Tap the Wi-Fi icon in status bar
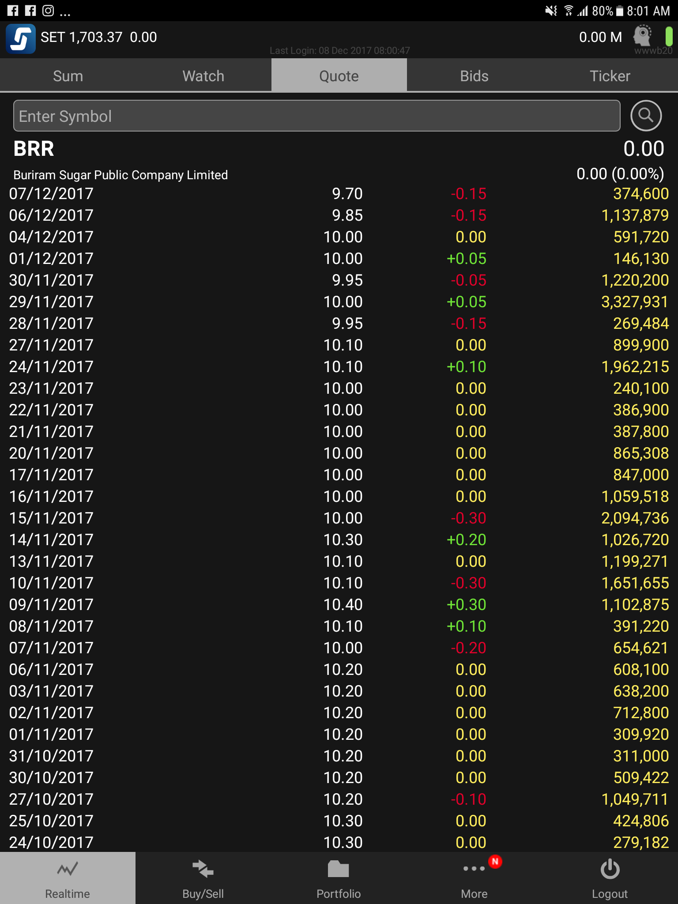Viewport: 678px width, 904px height. [x=569, y=11]
